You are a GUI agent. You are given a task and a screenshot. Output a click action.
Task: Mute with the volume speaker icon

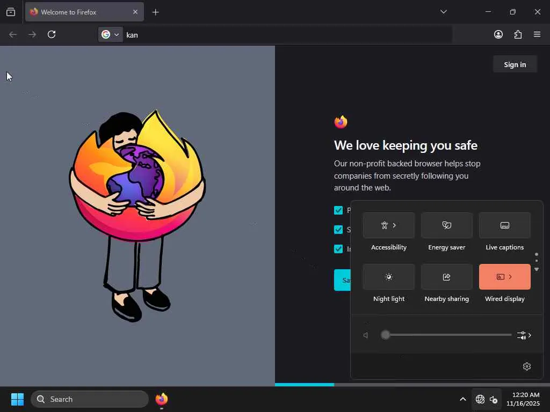(x=366, y=335)
